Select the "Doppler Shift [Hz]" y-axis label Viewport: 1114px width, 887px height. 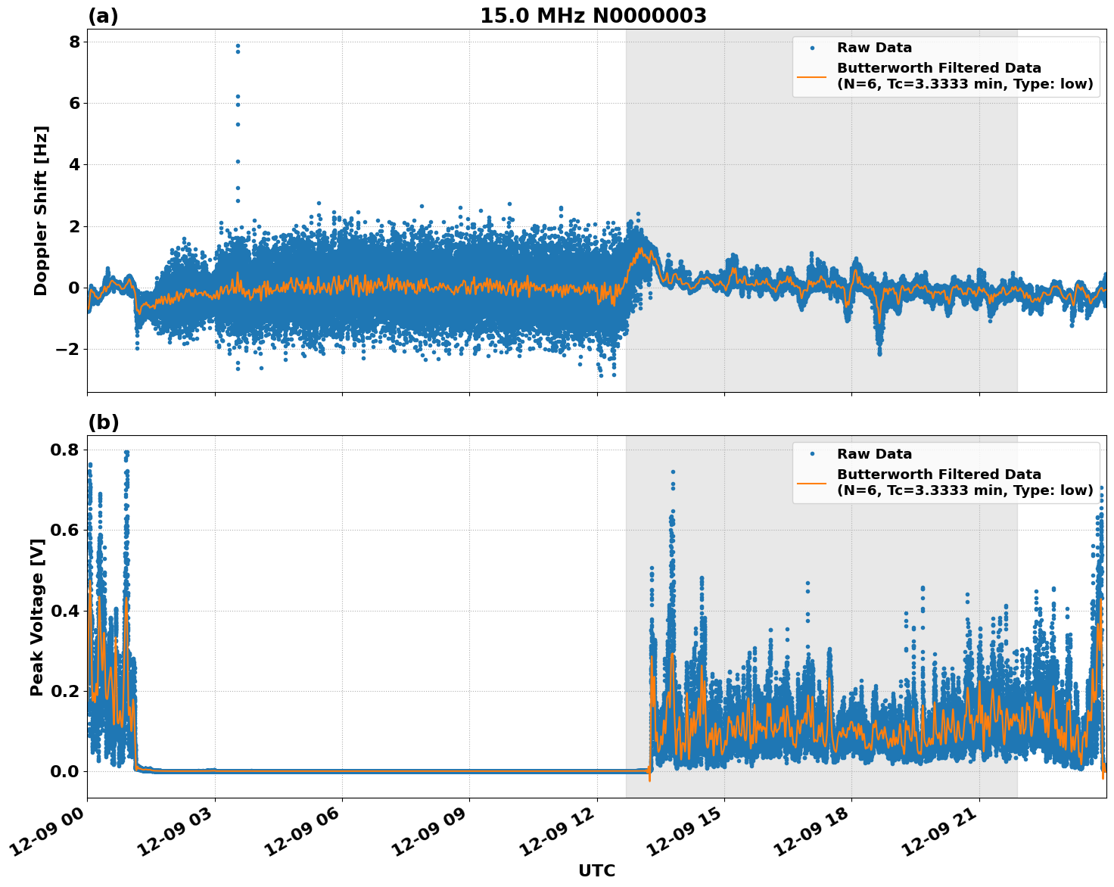(x=41, y=210)
